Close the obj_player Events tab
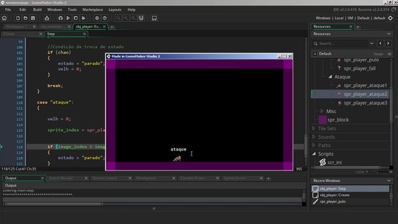 (104, 26)
